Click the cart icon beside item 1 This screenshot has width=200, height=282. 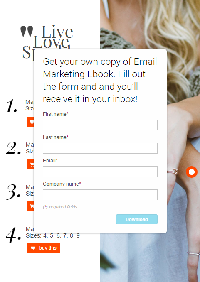(x=30, y=122)
